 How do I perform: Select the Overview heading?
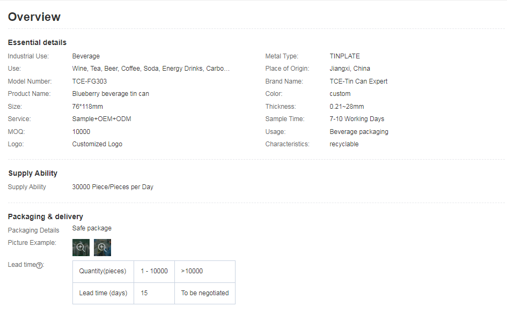(x=34, y=17)
